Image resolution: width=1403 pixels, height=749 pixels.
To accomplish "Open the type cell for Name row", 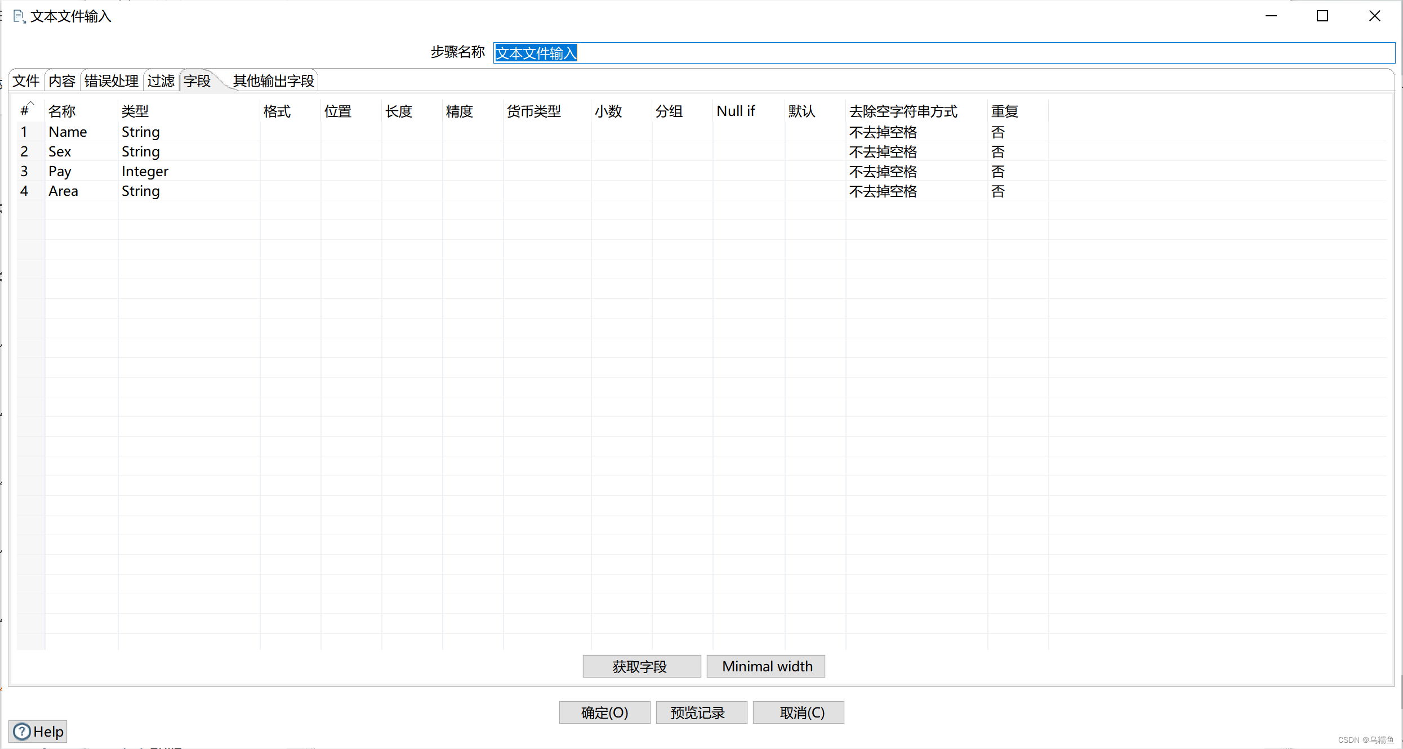I will pyautogui.click(x=141, y=132).
